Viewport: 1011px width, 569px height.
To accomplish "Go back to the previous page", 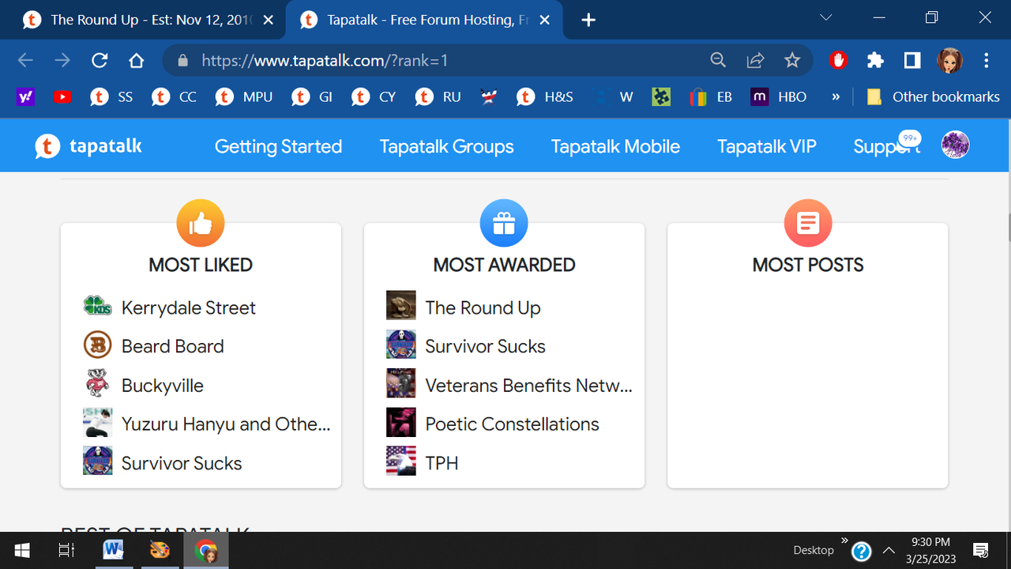I will coord(25,61).
